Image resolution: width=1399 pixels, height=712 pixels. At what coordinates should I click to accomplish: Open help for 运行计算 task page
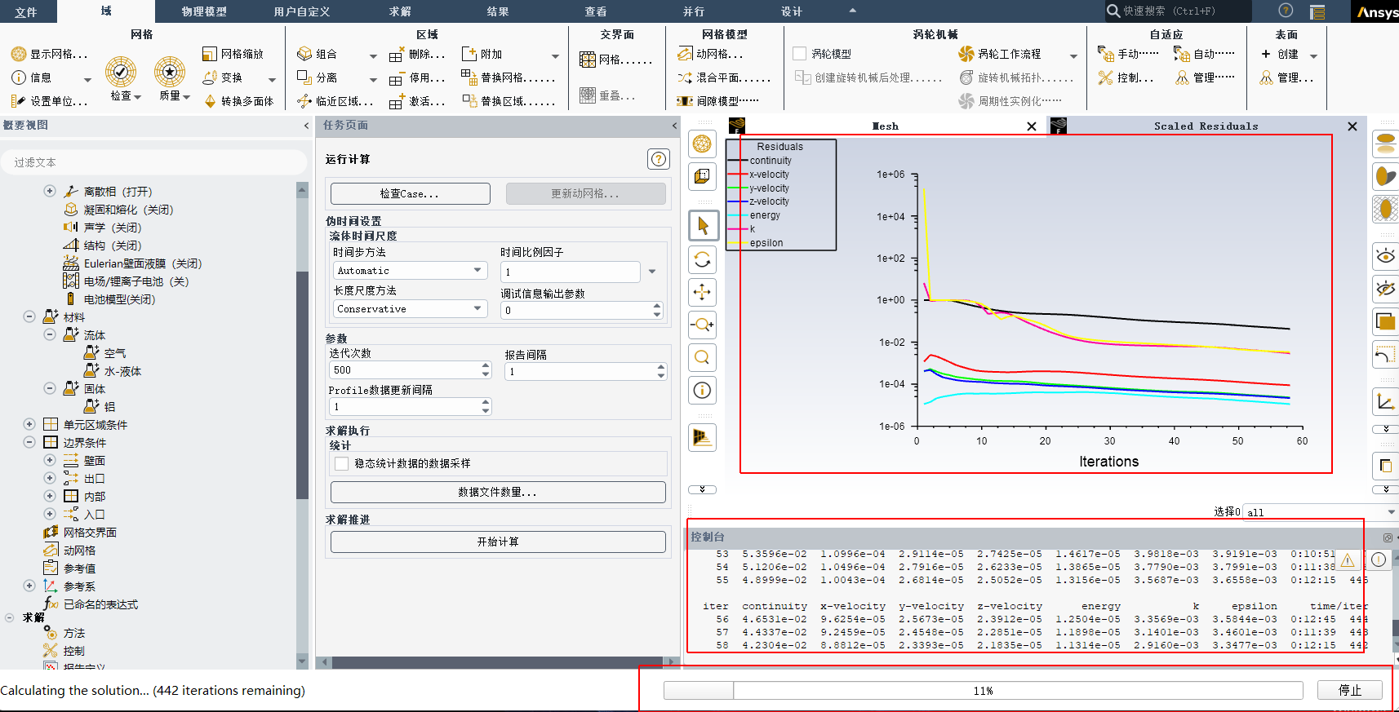[x=659, y=159]
